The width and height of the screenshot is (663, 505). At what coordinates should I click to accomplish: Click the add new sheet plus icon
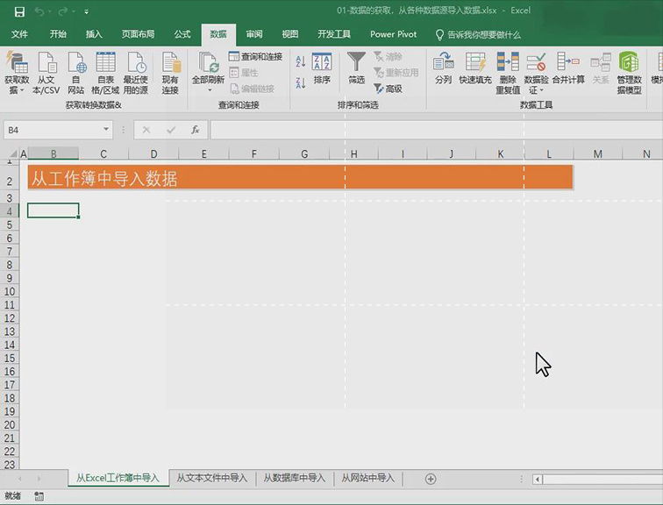pyautogui.click(x=431, y=479)
